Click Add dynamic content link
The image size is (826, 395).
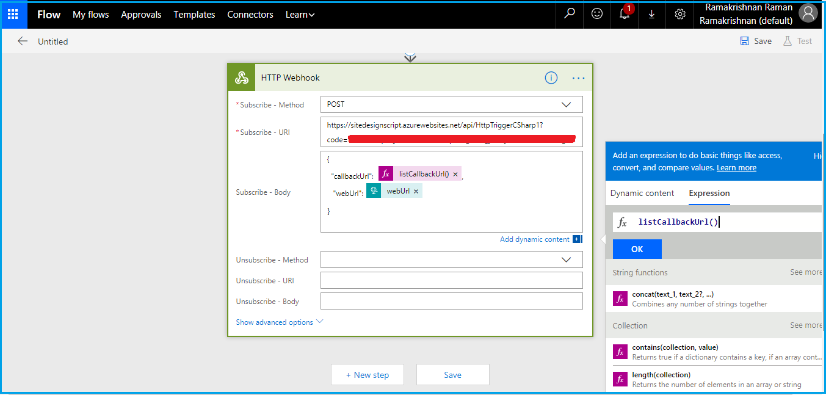pos(535,239)
